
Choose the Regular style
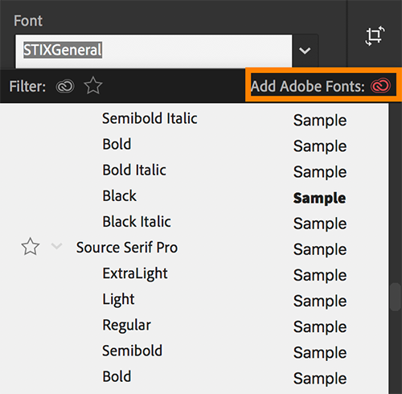point(127,326)
